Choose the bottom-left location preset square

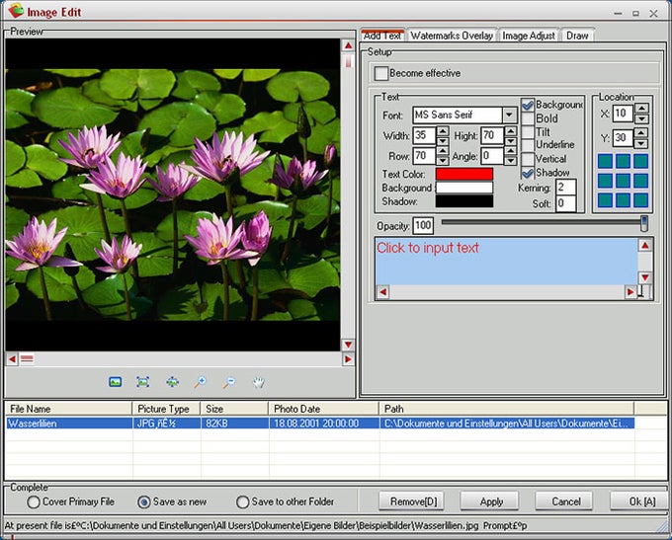pos(605,200)
